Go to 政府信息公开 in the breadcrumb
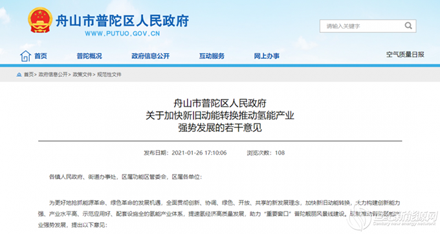 [x=53, y=74]
